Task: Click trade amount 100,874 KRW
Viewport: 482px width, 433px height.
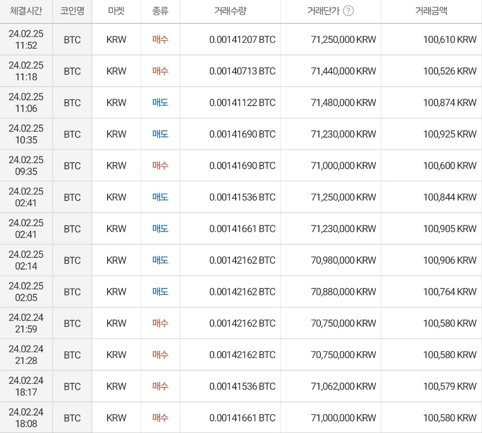Action: click(x=450, y=103)
